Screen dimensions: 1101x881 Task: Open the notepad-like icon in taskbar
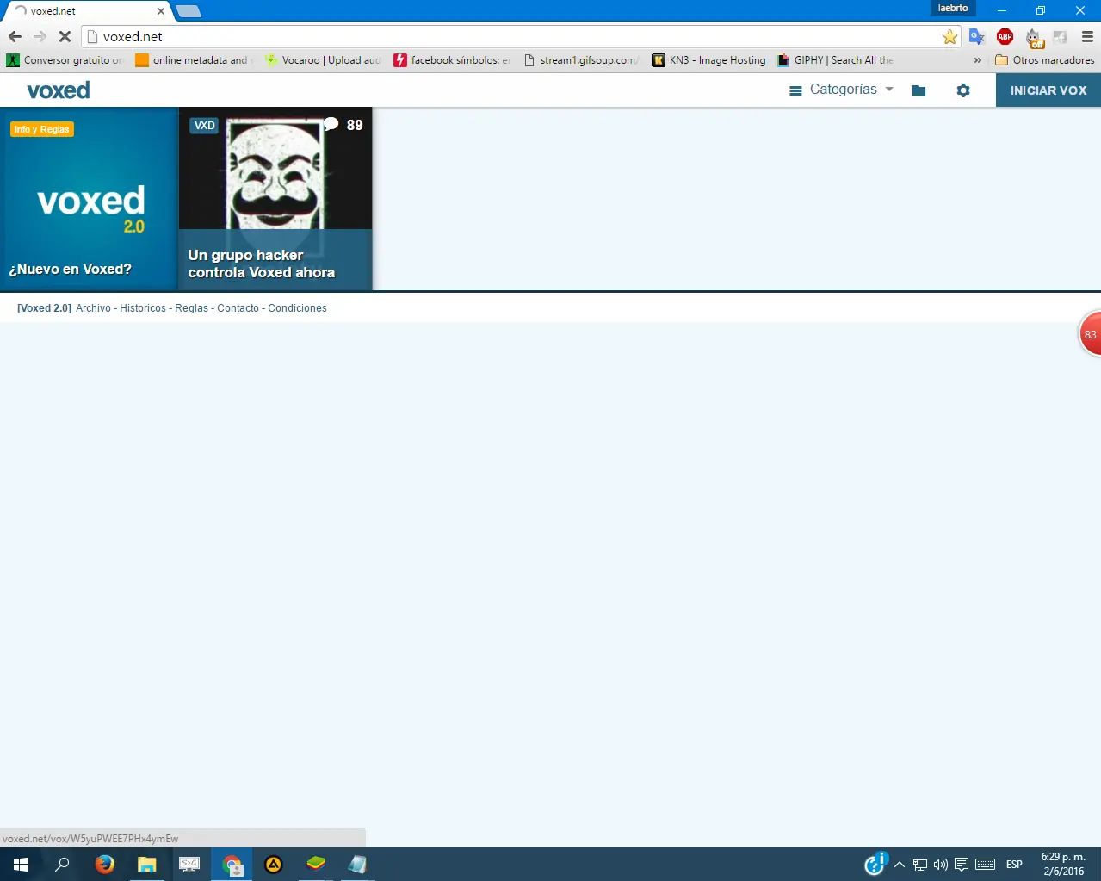coord(358,865)
